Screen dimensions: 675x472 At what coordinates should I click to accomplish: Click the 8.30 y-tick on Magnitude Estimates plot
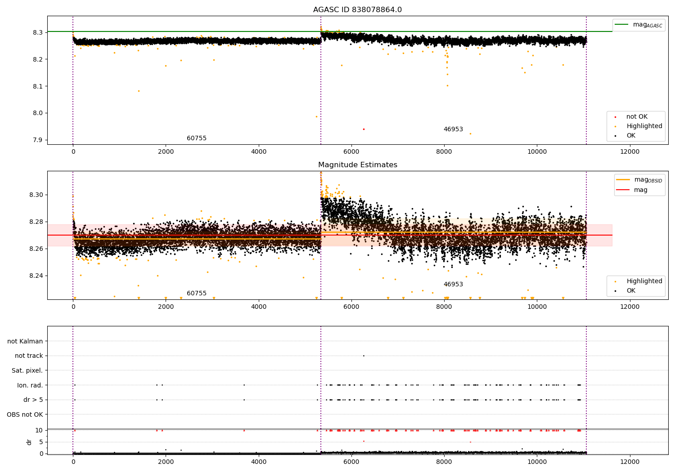pos(36,195)
